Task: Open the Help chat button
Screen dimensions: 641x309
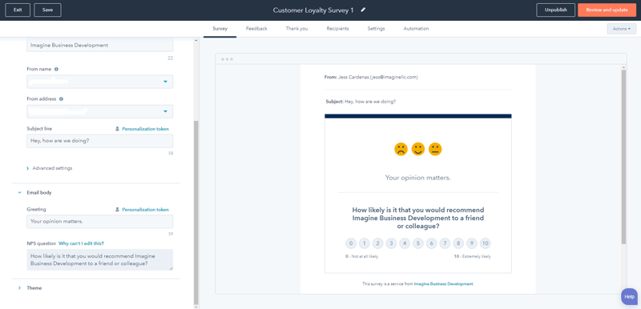Action: pos(630,297)
